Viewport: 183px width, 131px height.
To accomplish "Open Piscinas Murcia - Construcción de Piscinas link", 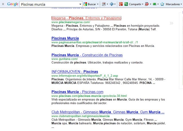I will 87,55.
